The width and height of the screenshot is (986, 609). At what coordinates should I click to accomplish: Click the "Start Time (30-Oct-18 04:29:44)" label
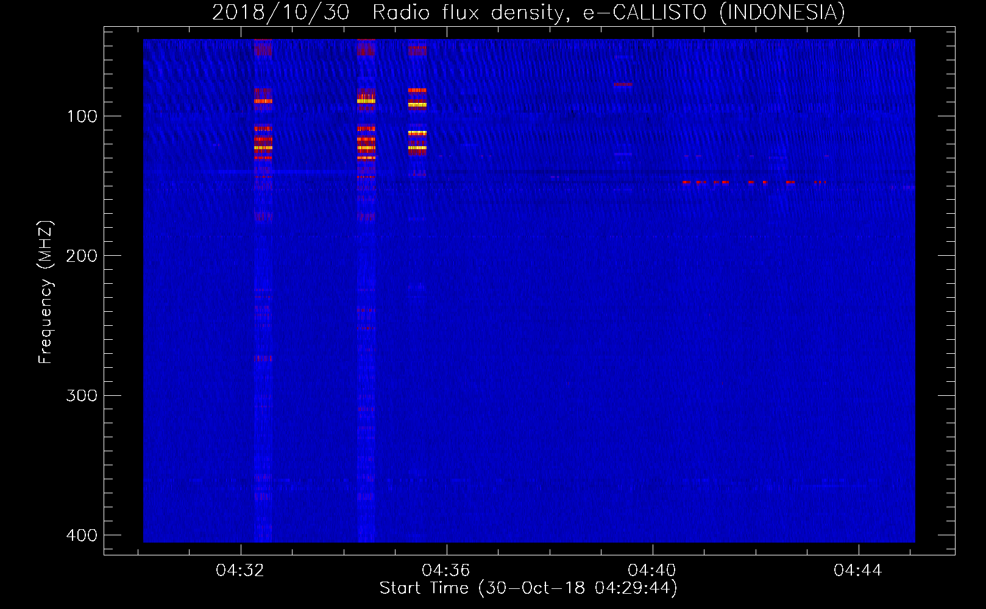(x=528, y=588)
